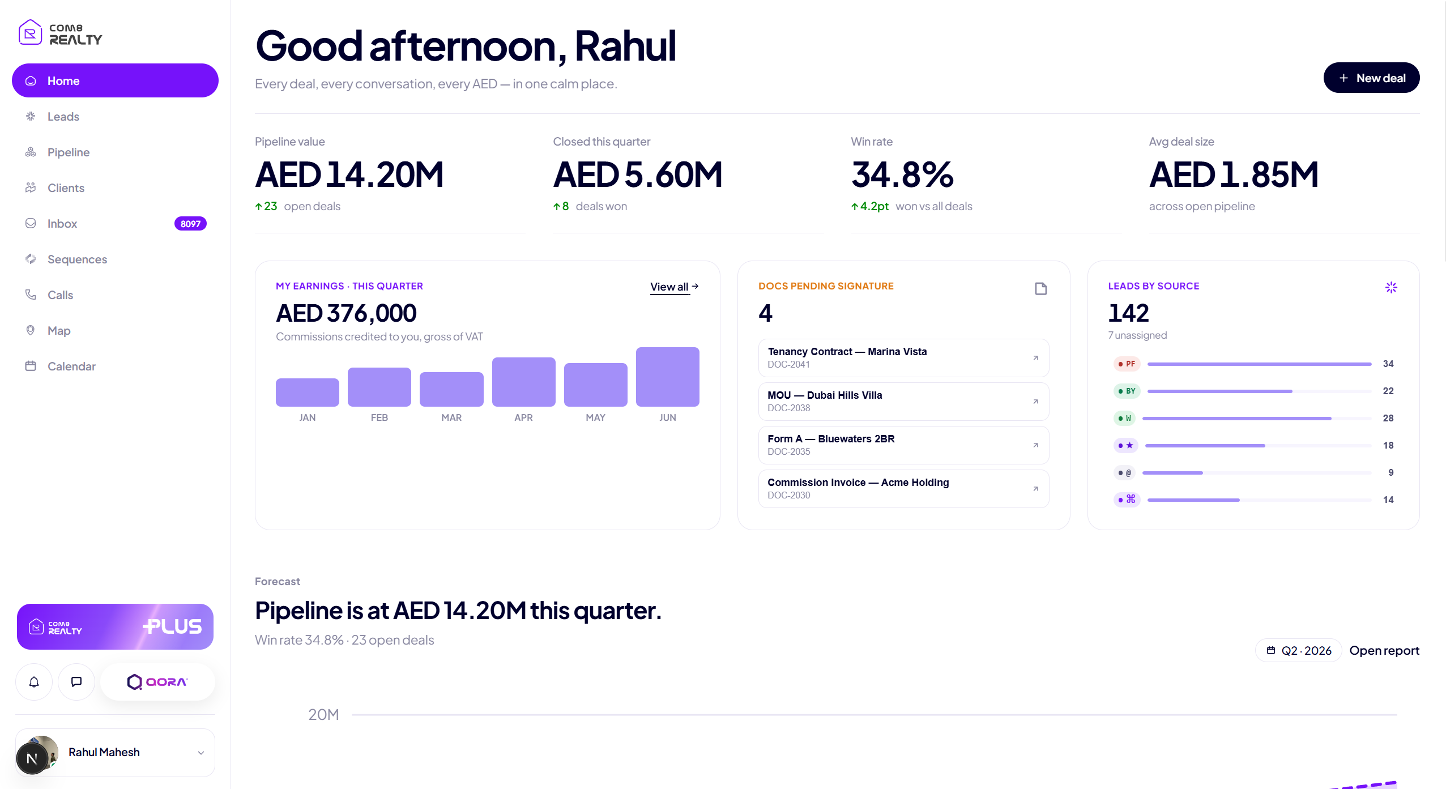Viewport: 1446px width, 789px height.
Task: Open arrow for Commission Invoice Acme Holding
Action: click(x=1035, y=489)
